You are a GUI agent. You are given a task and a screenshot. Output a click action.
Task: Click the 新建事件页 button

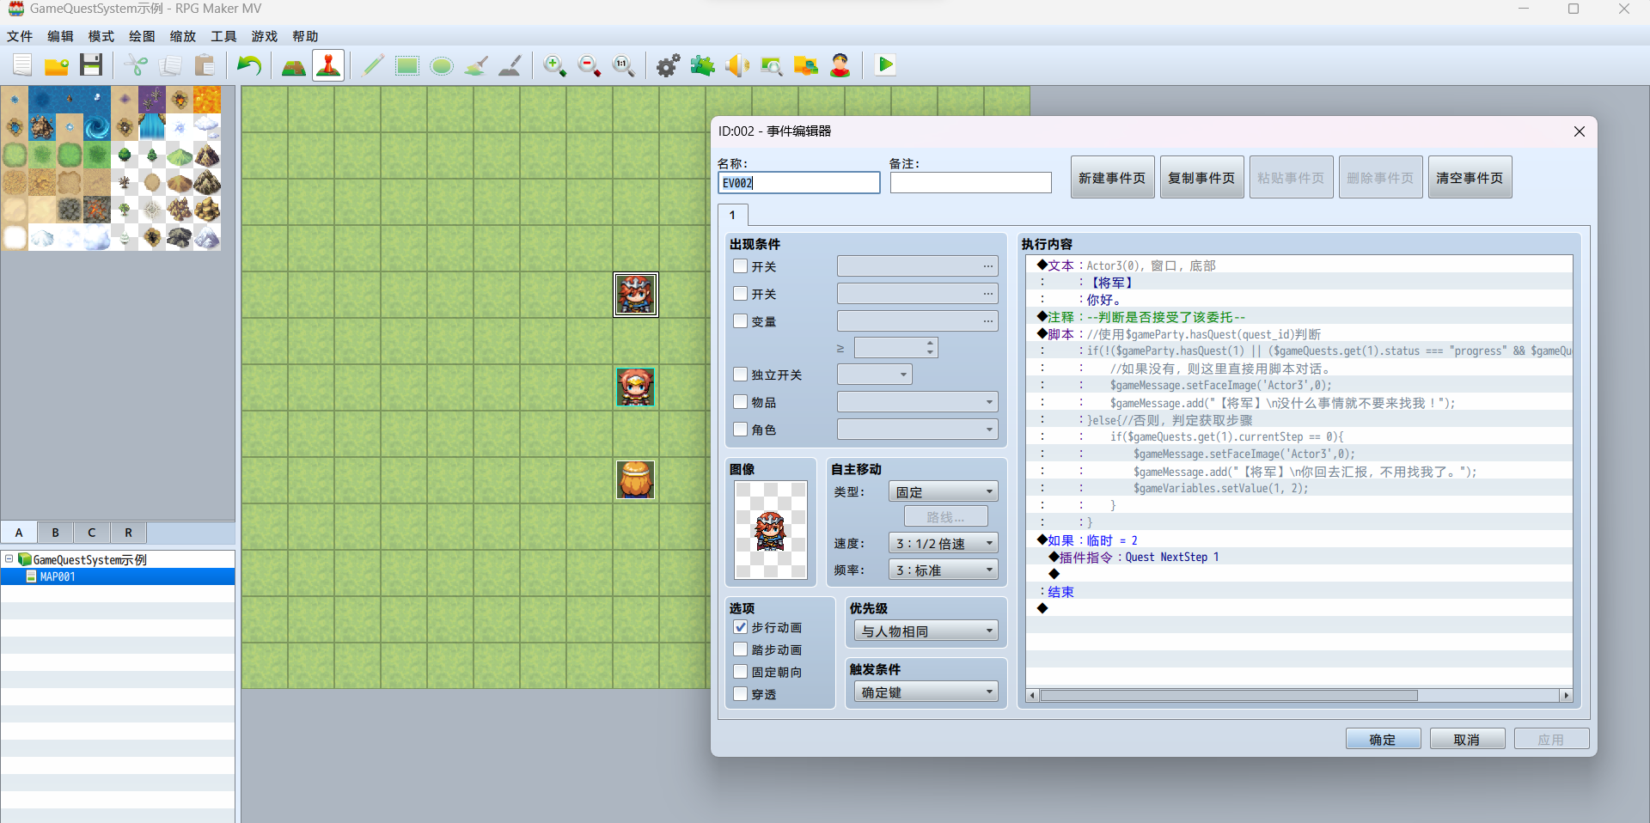(x=1112, y=178)
